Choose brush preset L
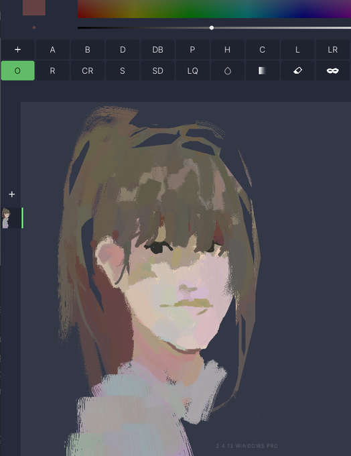Viewport: 351px width, 456px height. [297, 50]
